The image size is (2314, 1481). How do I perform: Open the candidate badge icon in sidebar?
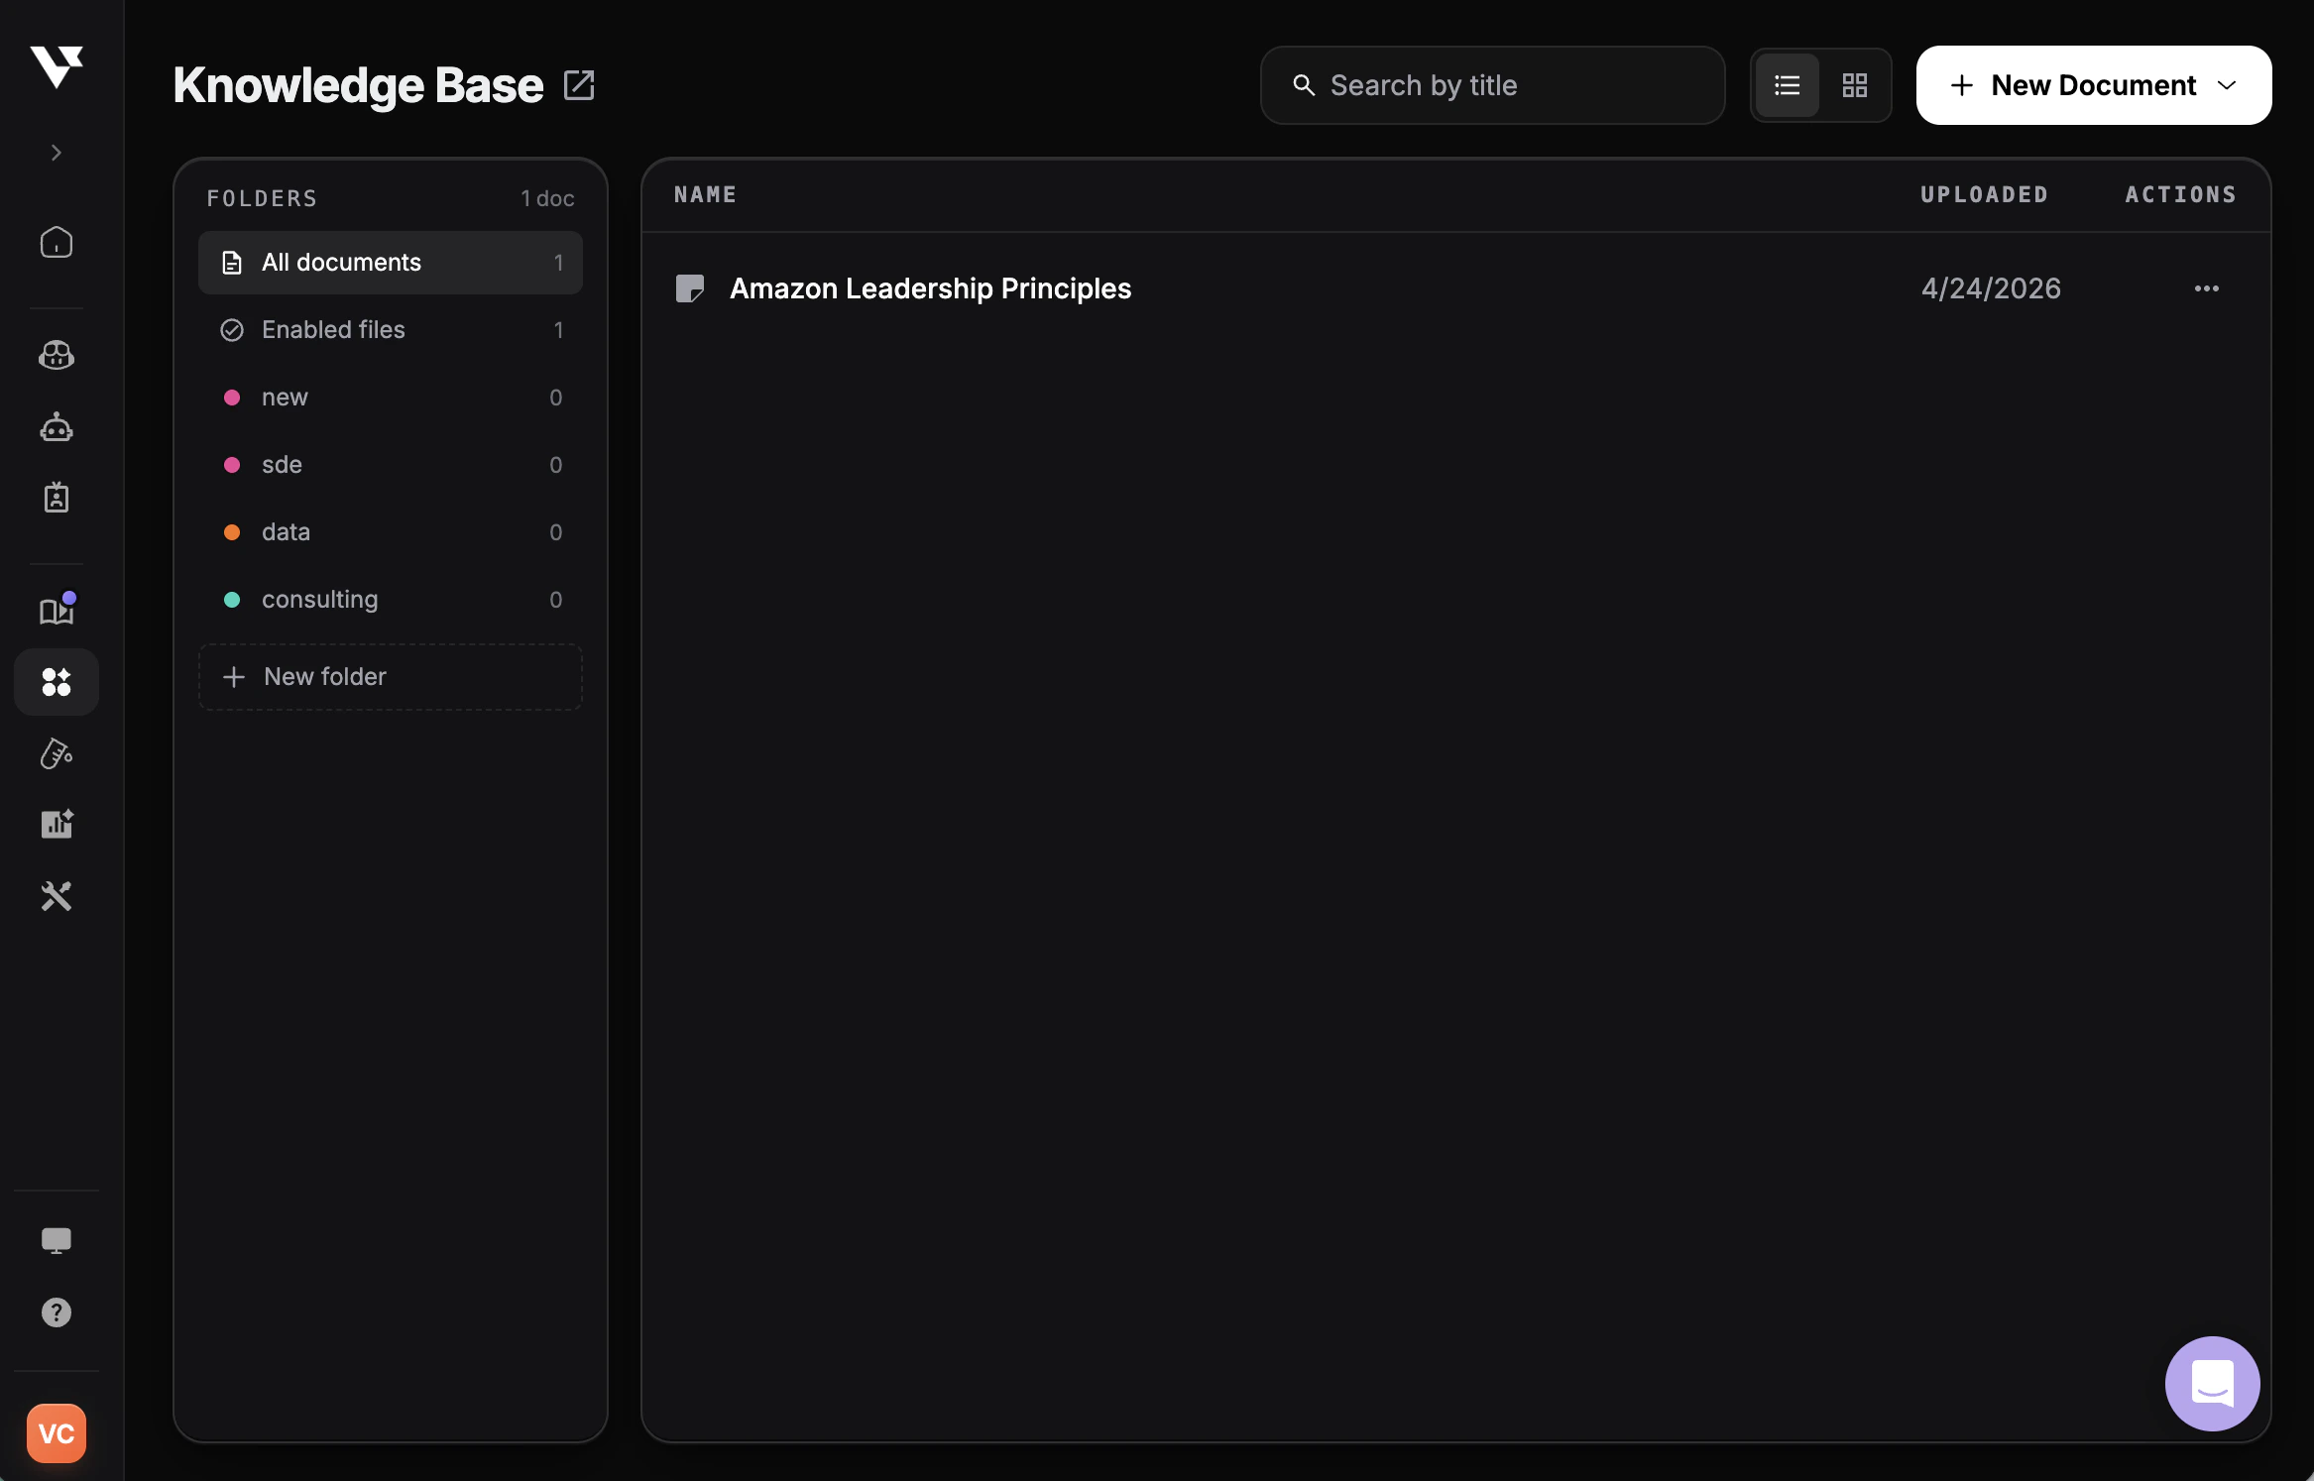click(x=56, y=498)
